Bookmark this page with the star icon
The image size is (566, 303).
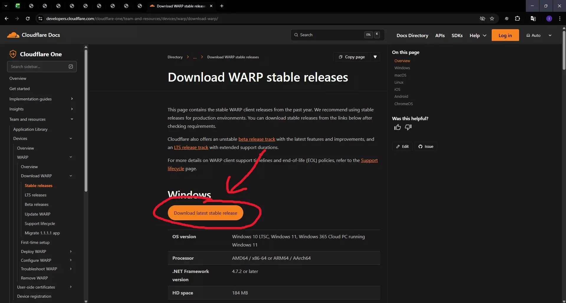[492, 19]
